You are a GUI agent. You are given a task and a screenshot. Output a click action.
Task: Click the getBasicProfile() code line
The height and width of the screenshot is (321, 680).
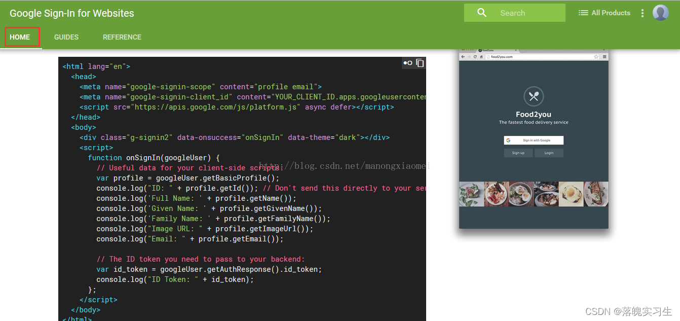click(x=188, y=178)
